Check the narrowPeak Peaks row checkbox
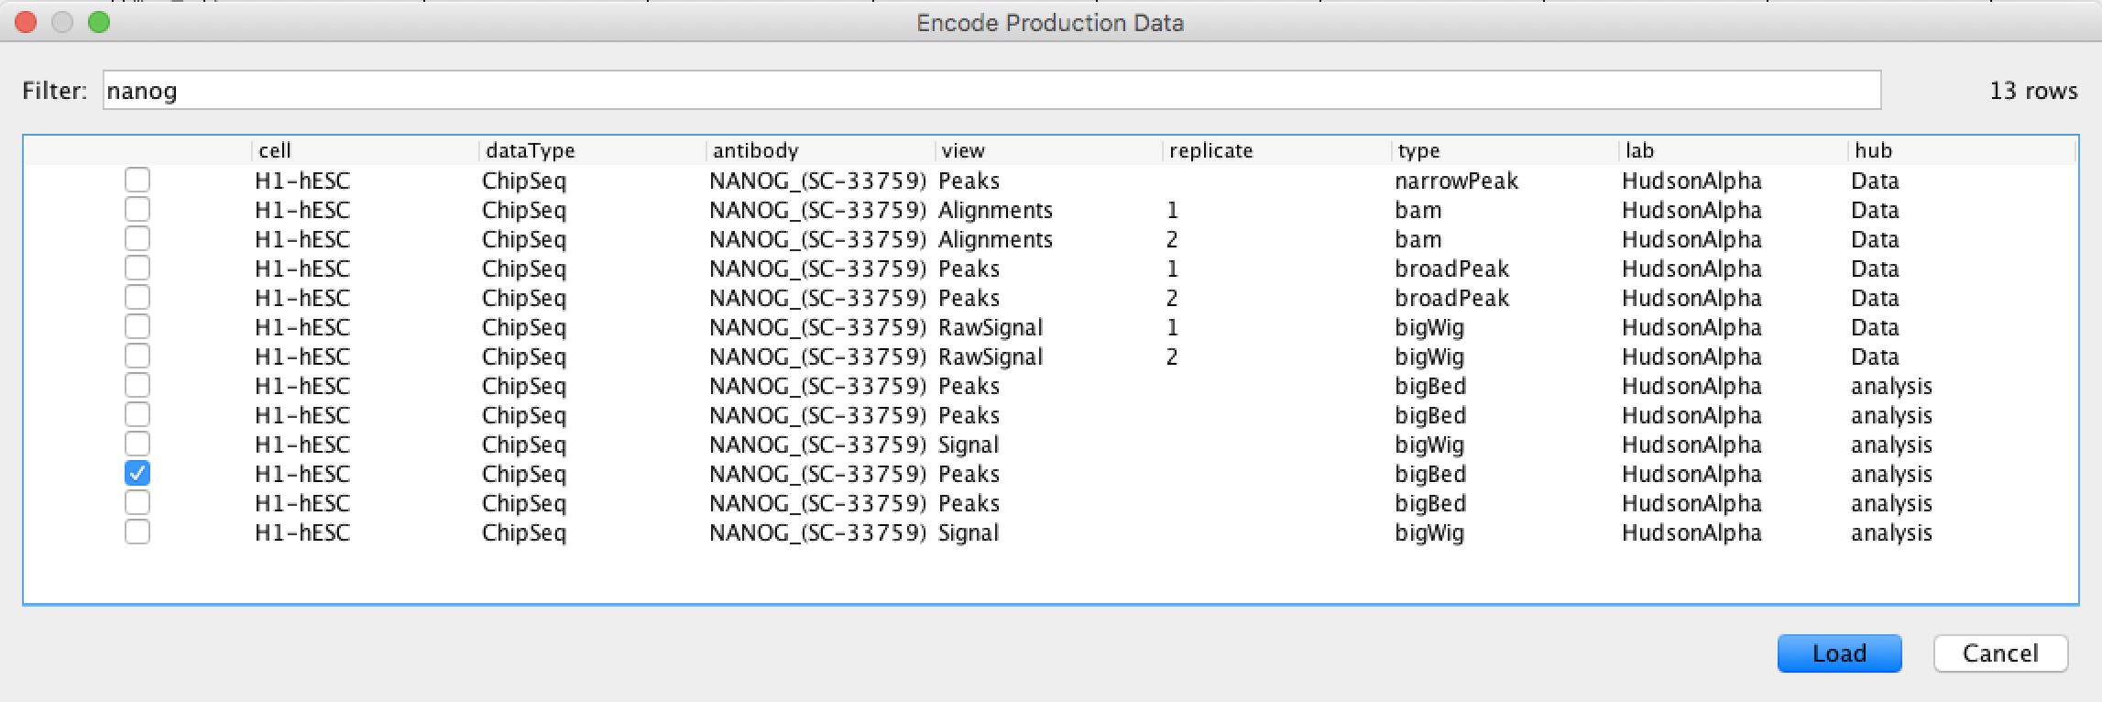The image size is (2102, 702). 137,180
